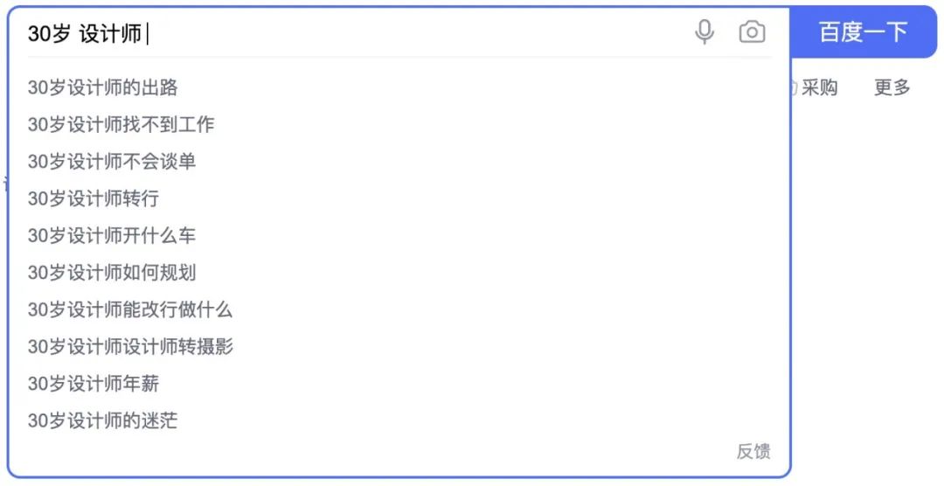Focus the search input with 30岁 设计师
Image resolution: width=944 pixels, height=486 pixels.
point(355,33)
